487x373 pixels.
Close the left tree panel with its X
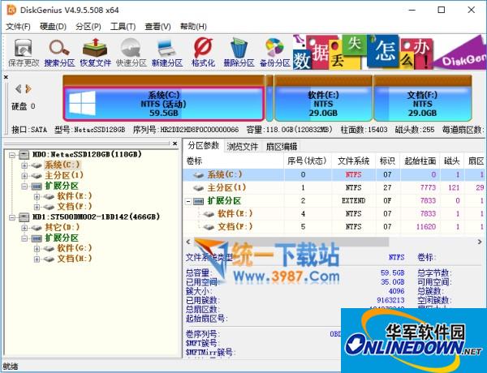pos(175,144)
